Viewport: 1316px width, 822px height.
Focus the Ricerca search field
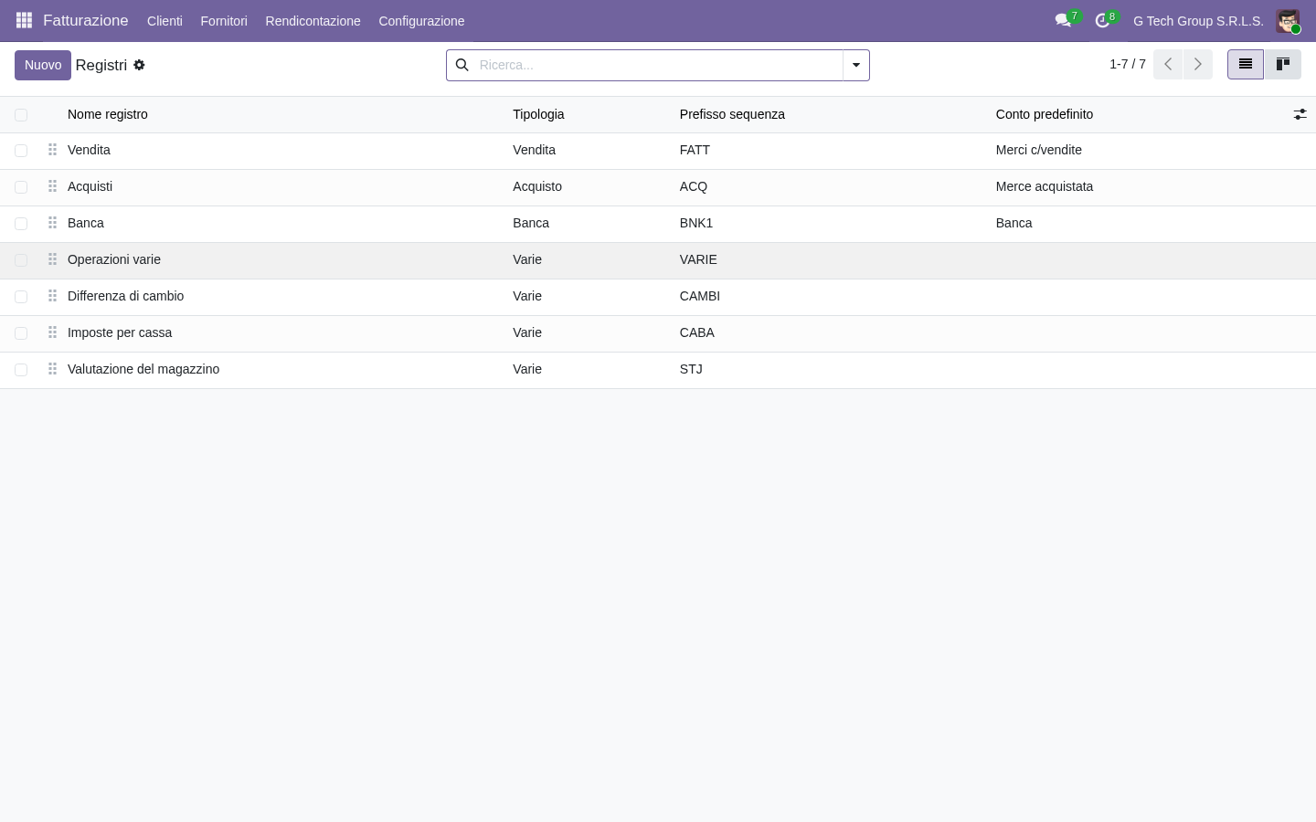click(656, 65)
